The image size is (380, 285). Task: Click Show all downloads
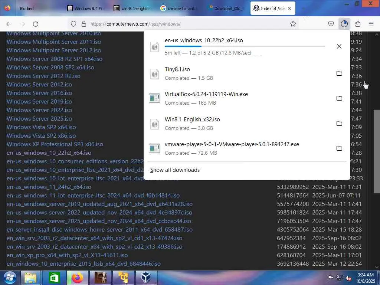175,170
